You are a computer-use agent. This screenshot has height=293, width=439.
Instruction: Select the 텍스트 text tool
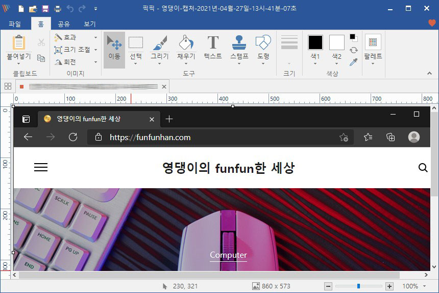(x=213, y=47)
